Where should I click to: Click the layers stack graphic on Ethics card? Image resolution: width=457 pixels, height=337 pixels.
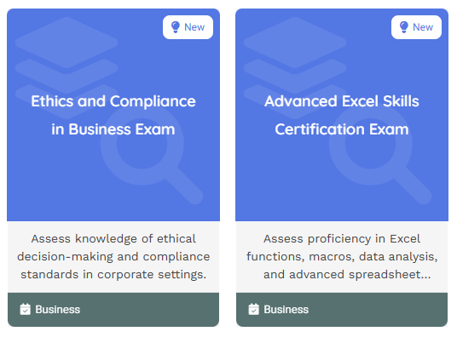[67, 66]
